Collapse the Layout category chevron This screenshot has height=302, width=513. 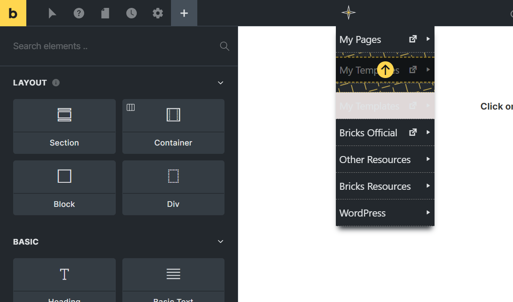coord(221,83)
